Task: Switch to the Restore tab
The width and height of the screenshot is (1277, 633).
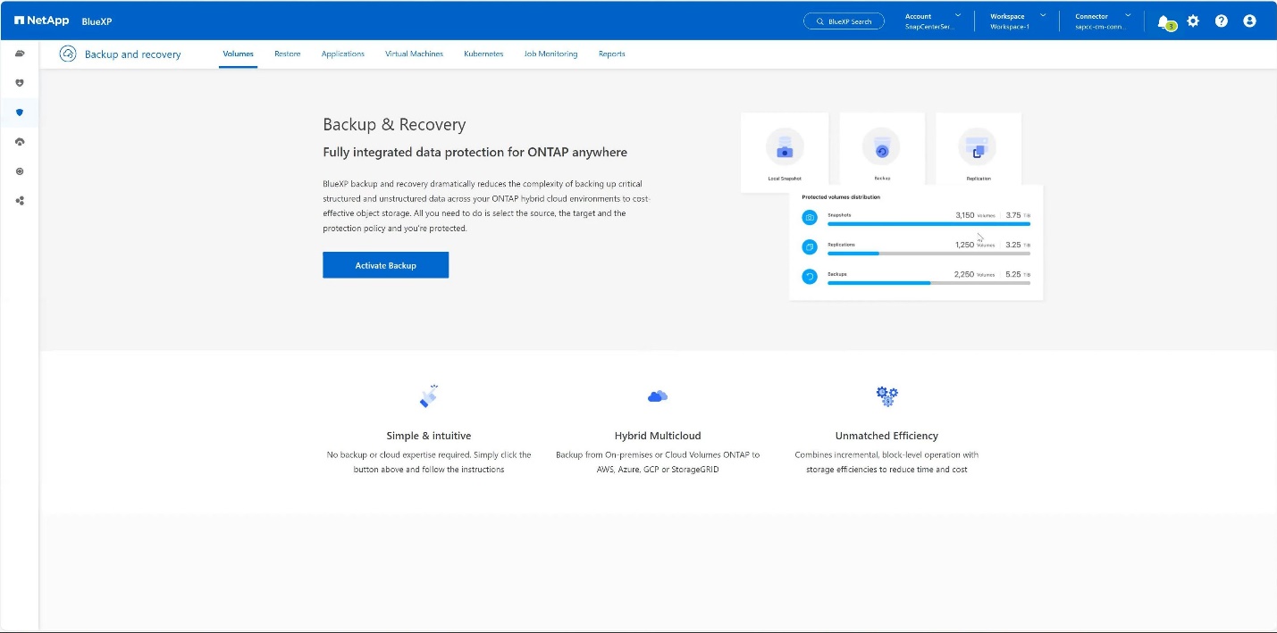Action: pos(287,54)
